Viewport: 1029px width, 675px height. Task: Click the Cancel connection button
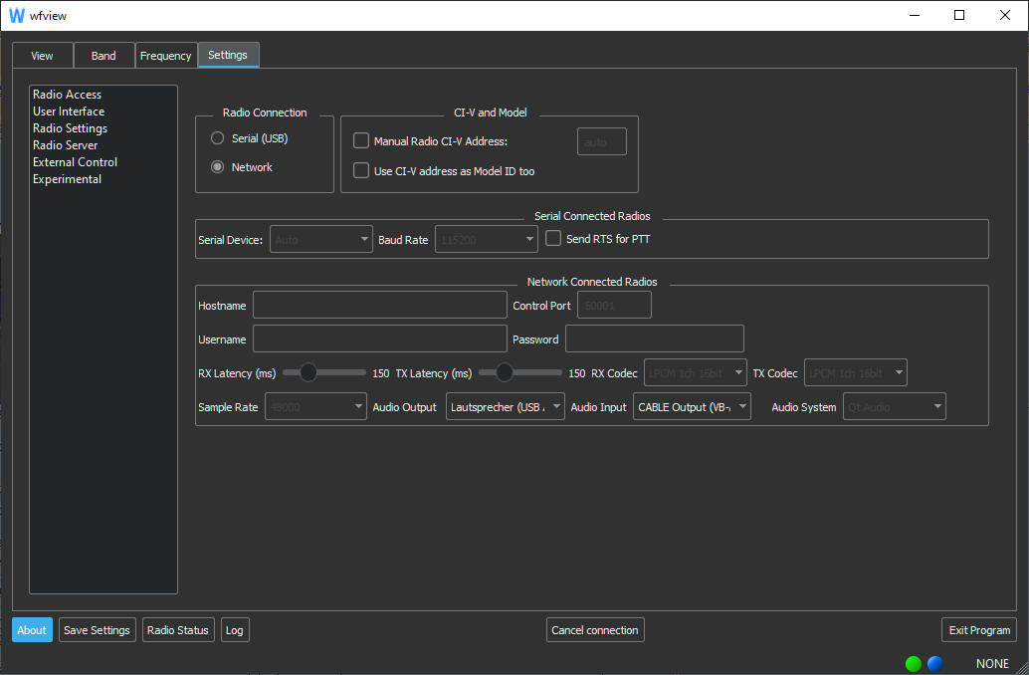pos(595,630)
